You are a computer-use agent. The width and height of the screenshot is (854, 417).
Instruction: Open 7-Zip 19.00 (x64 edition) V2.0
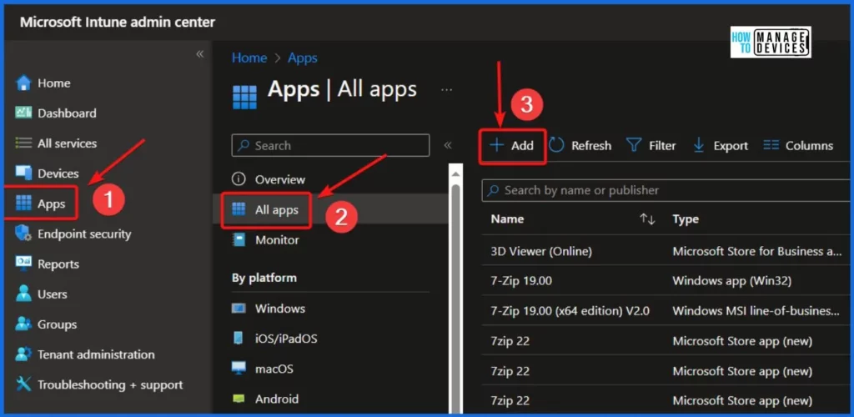[570, 311]
